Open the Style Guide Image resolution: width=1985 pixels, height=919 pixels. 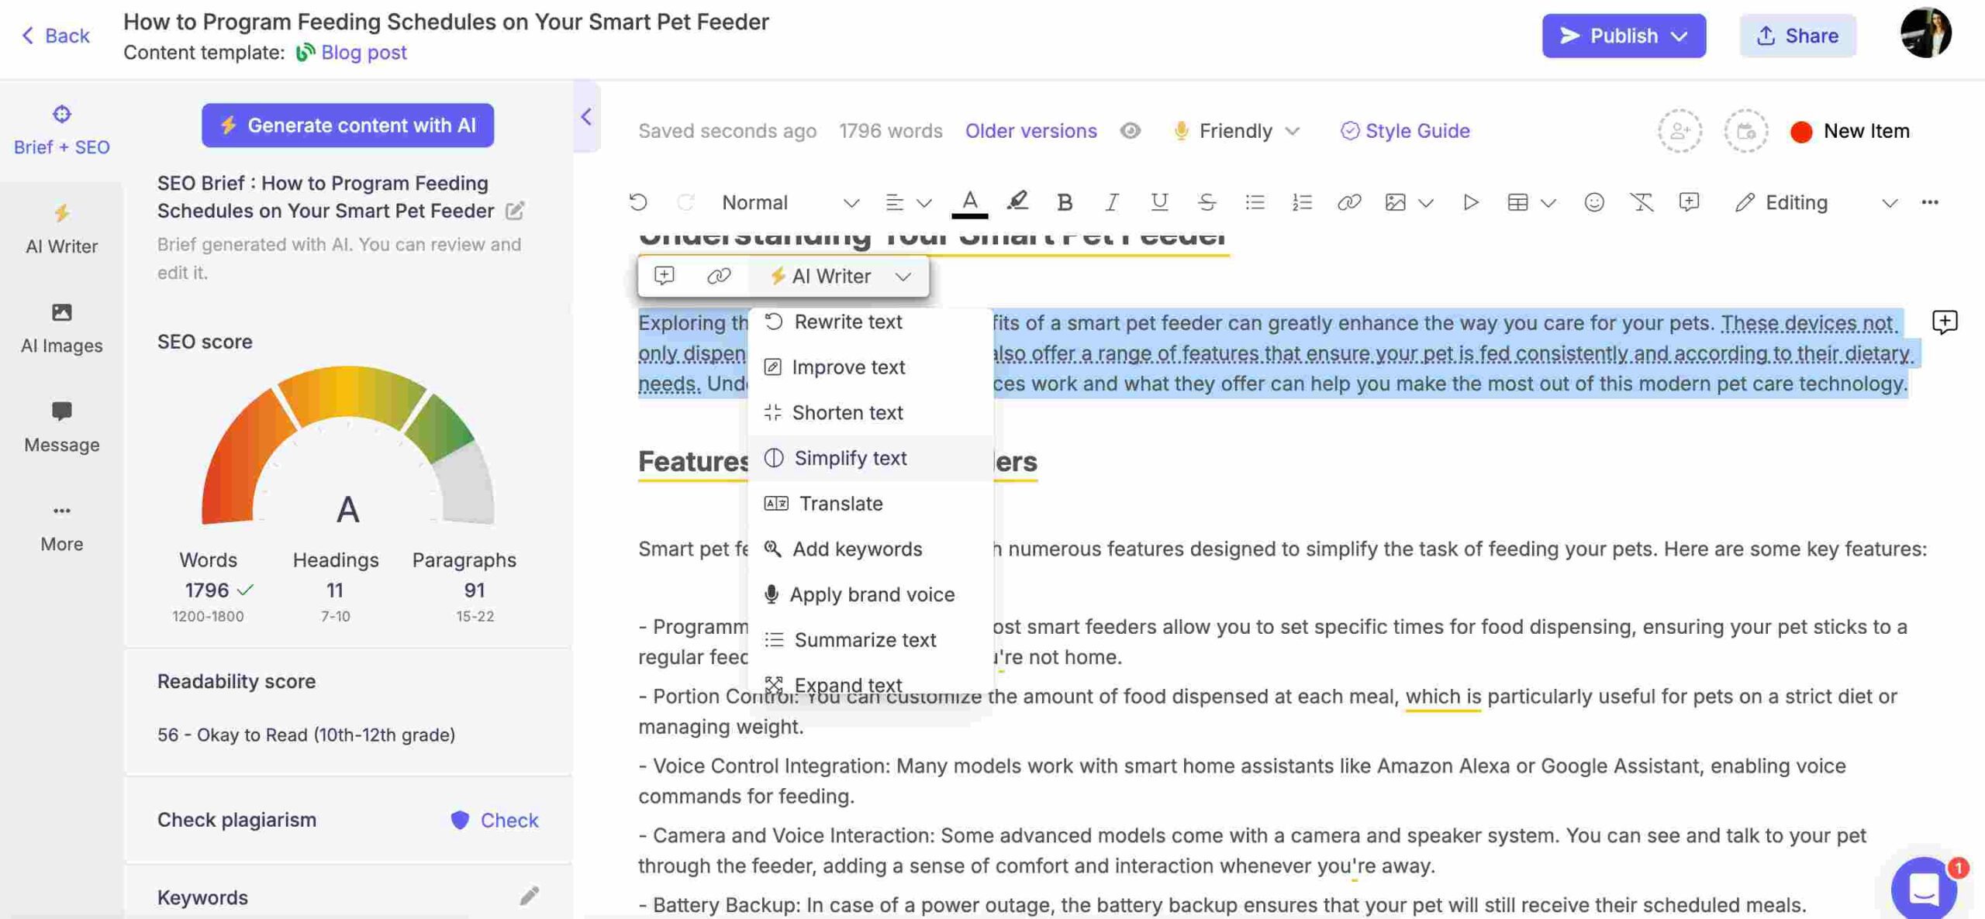click(x=1405, y=130)
